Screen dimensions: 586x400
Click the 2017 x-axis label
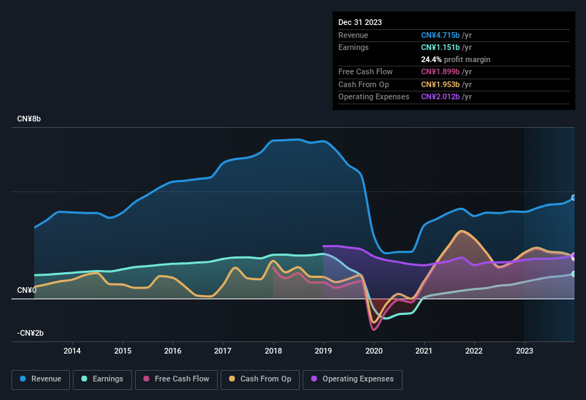tap(223, 351)
